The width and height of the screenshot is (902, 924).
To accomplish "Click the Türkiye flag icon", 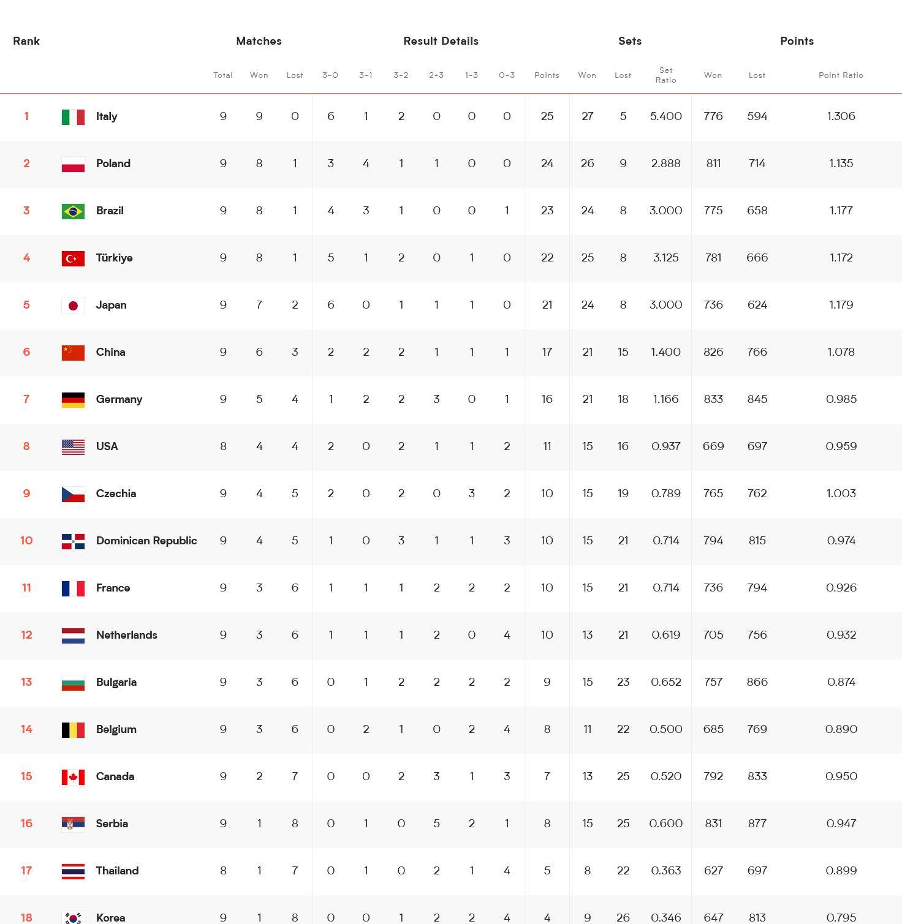I will tap(73, 258).
